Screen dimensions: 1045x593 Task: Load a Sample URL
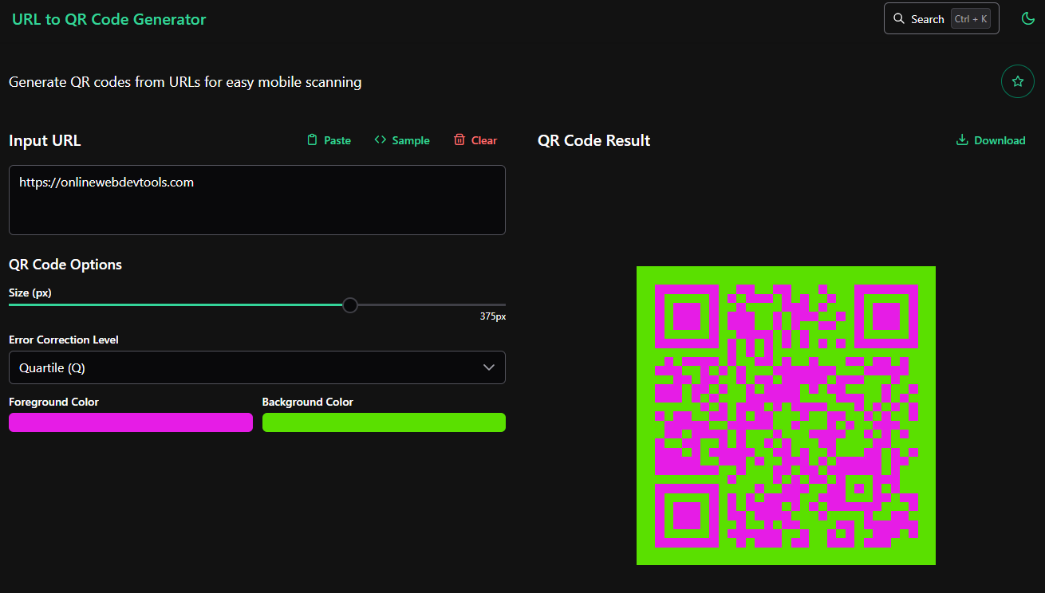click(402, 140)
